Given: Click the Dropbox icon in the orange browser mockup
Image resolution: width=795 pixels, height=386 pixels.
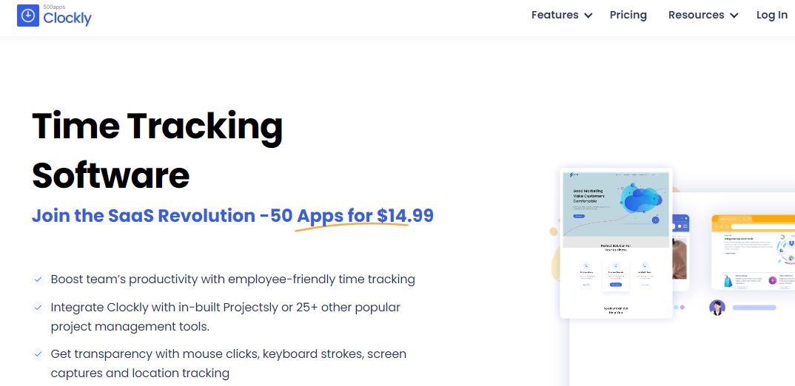Looking at the screenshot, I should [x=790, y=242].
